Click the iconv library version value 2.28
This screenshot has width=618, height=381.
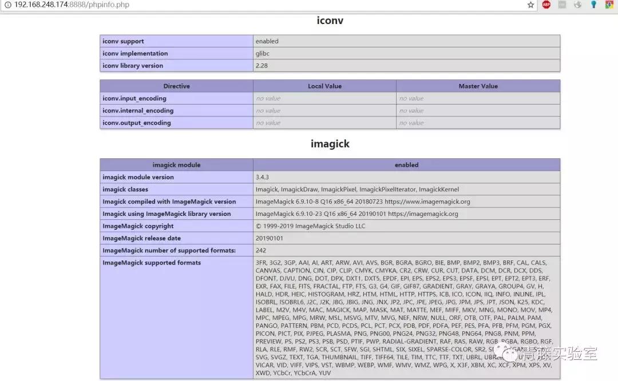pos(262,66)
